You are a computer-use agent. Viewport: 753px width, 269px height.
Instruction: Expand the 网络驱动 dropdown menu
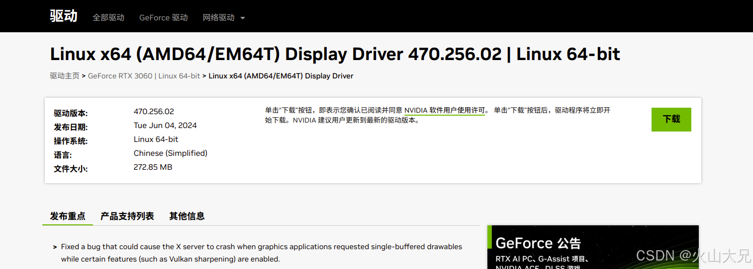(x=224, y=17)
